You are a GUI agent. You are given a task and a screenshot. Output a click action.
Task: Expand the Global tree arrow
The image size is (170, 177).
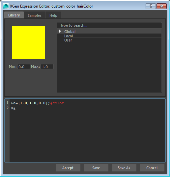(60, 31)
